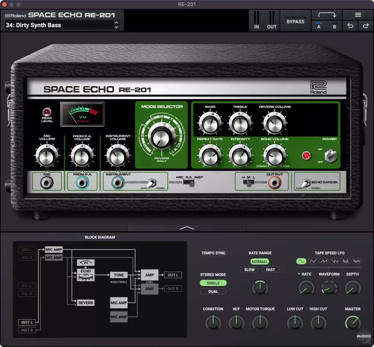The width and height of the screenshot is (374, 347).
Task: Click the TONE block in block diagram
Action: pos(119,275)
